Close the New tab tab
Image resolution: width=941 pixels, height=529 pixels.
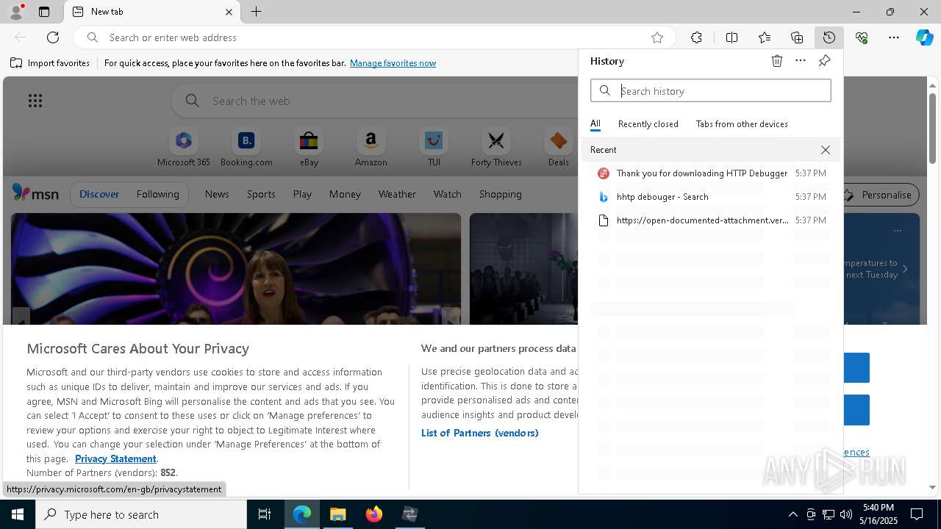tap(229, 12)
